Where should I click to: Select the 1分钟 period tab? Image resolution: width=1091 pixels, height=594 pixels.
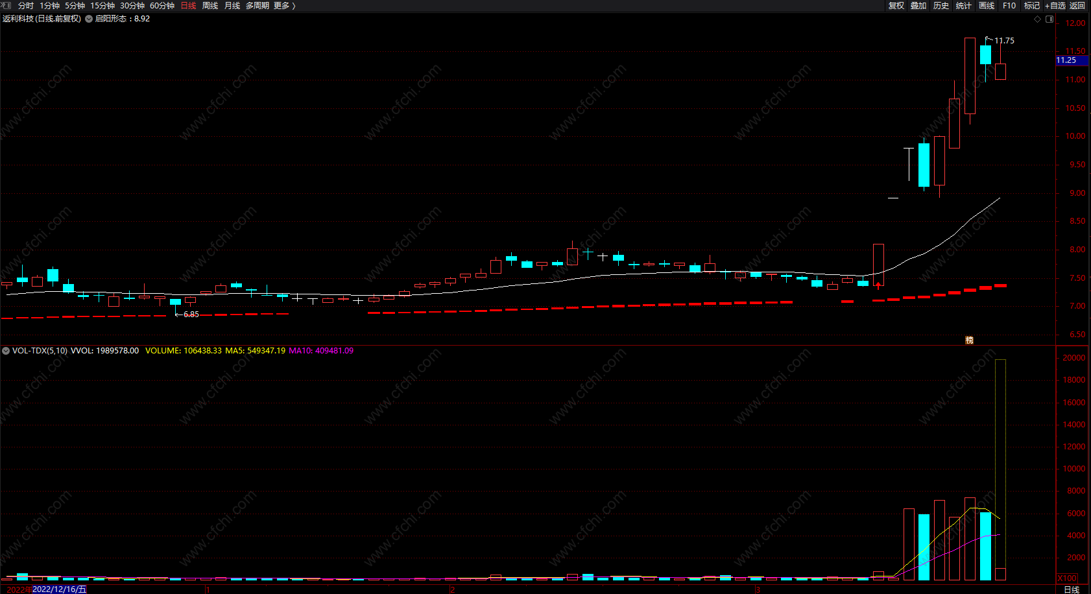49,5
